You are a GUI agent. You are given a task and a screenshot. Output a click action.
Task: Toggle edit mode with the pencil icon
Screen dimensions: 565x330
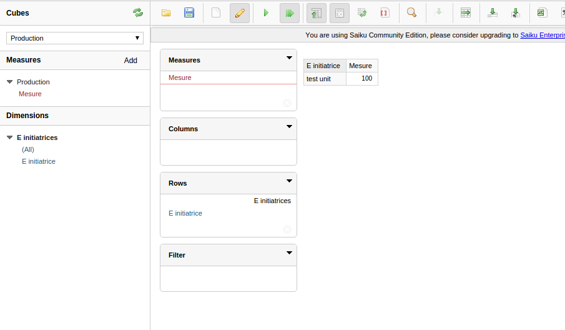(240, 13)
